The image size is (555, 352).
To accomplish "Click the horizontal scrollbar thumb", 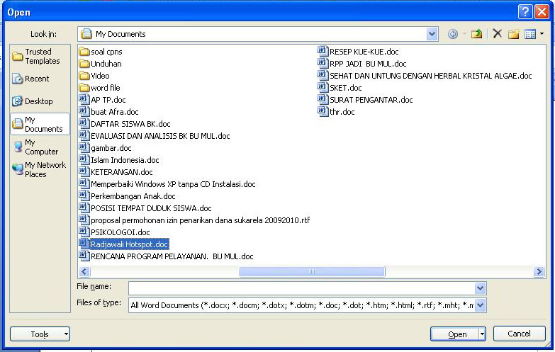I will (312, 272).
